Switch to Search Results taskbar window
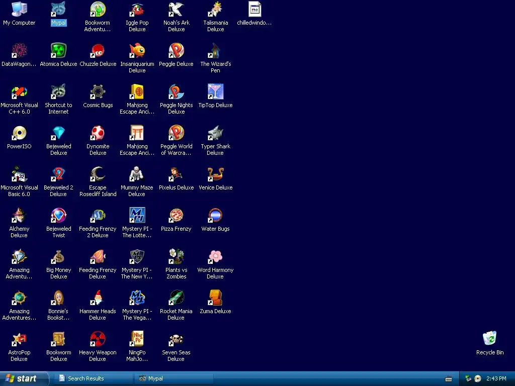The width and height of the screenshot is (515, 386). click(93, 378)
